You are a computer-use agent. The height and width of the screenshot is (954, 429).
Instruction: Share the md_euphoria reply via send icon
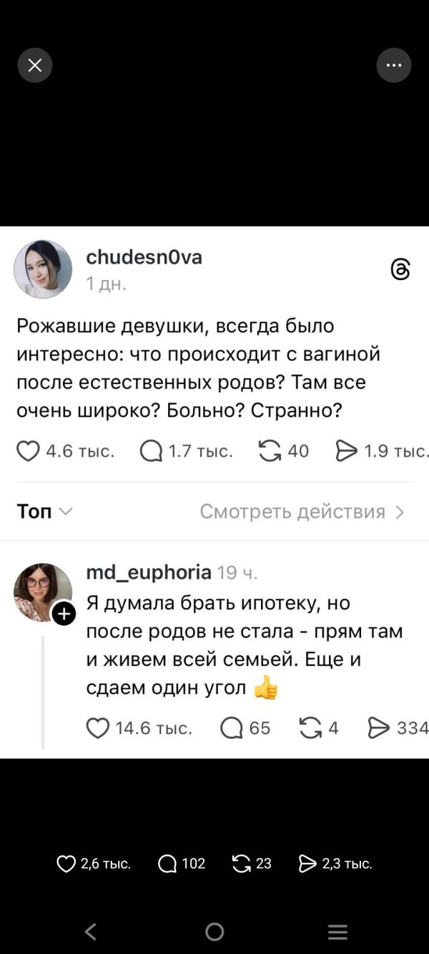pos(378,728)
